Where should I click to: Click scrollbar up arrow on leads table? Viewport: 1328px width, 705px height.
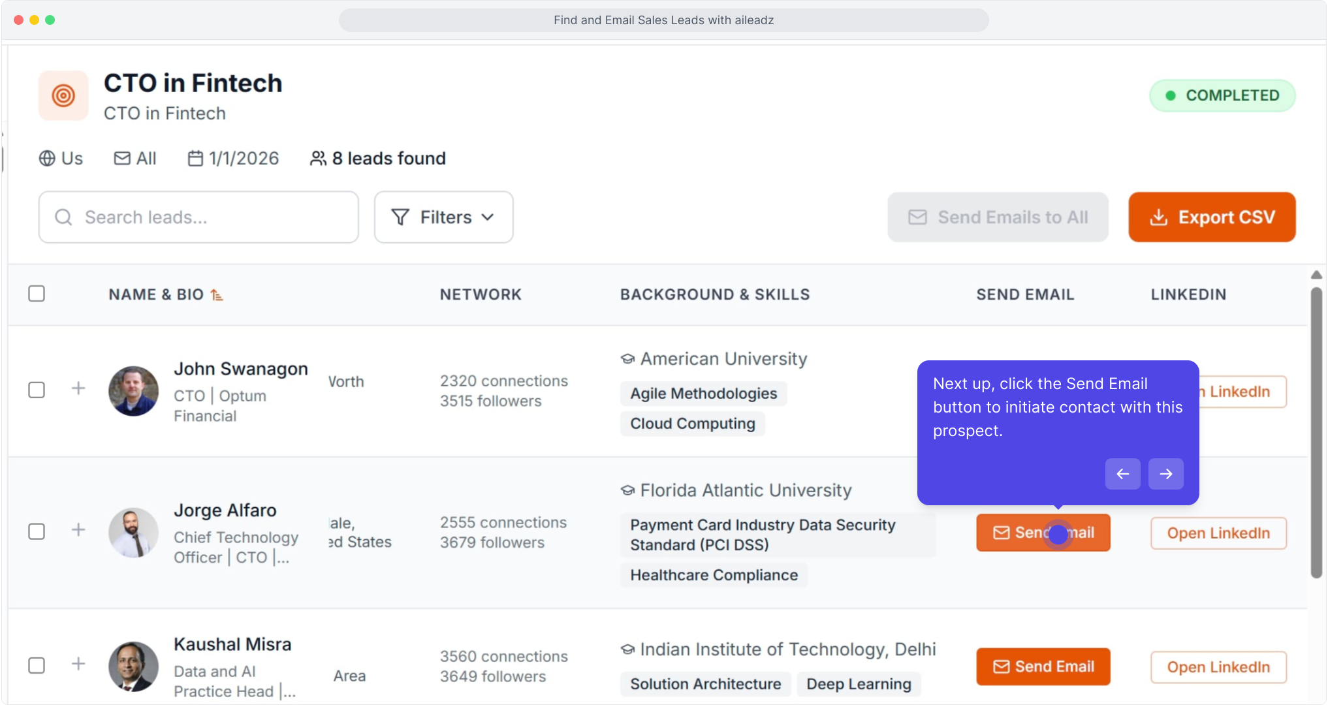point(1316,275)
